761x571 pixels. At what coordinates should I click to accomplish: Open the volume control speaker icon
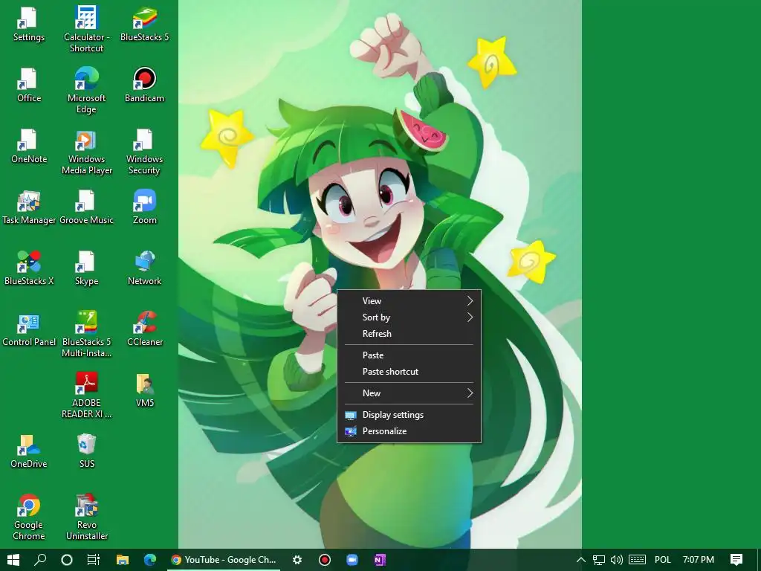pyautogui.click(x=616, y=560)
